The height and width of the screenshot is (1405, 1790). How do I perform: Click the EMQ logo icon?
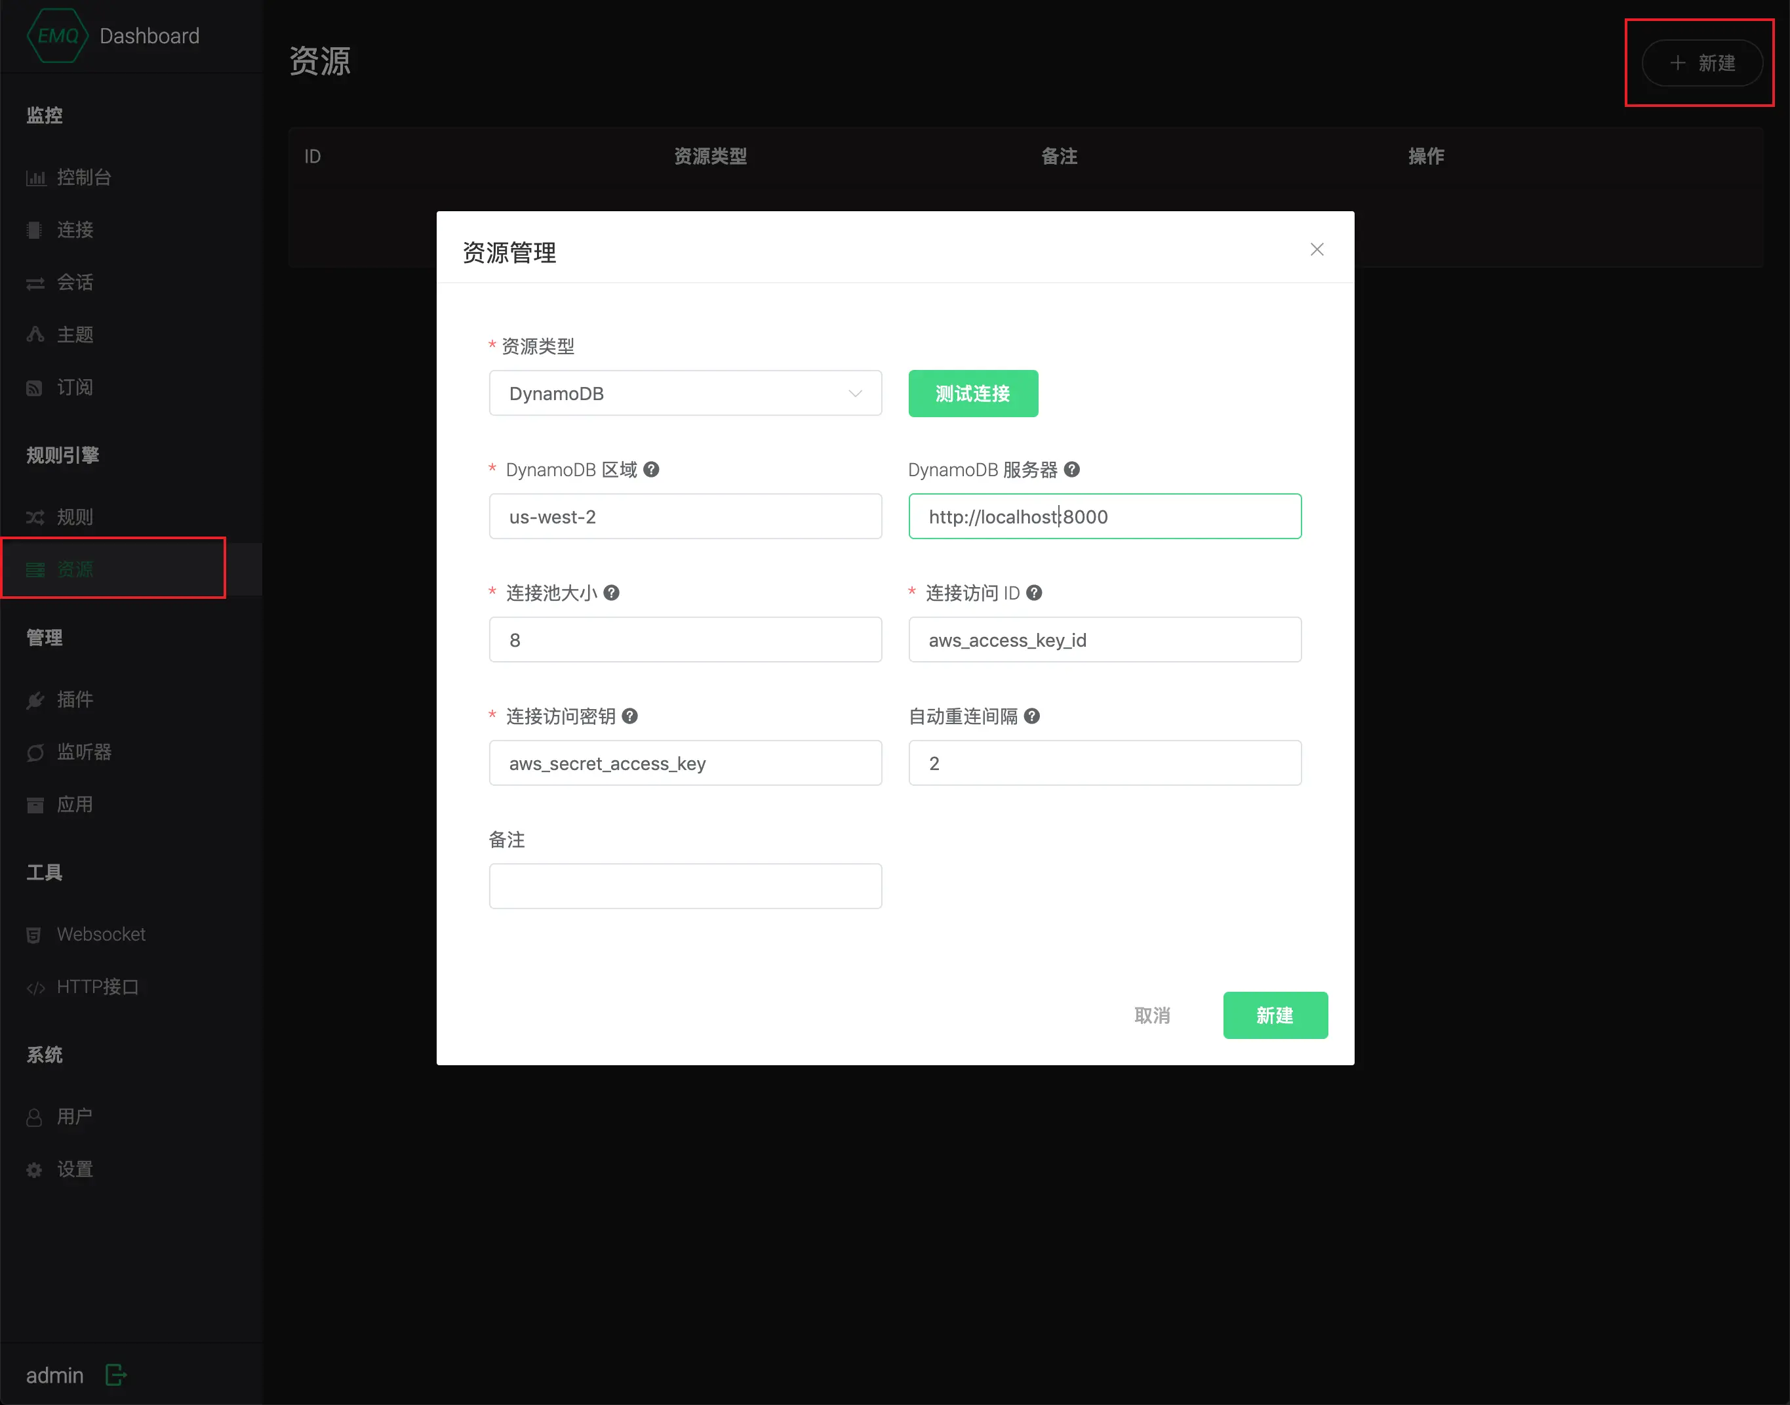57,35
